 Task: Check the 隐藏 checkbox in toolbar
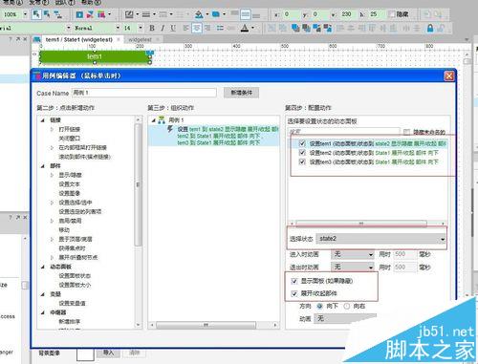(x=391, y=14)
